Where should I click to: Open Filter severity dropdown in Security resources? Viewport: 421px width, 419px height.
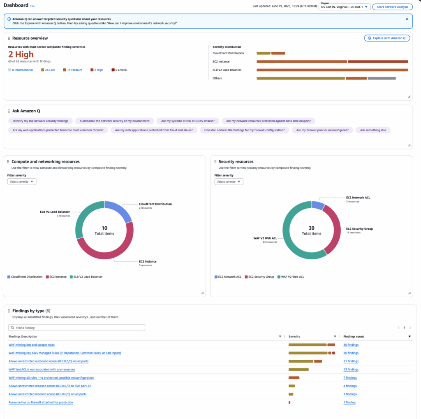point(229,182)
